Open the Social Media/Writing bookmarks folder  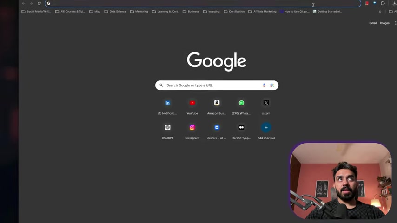pos(36,12)
